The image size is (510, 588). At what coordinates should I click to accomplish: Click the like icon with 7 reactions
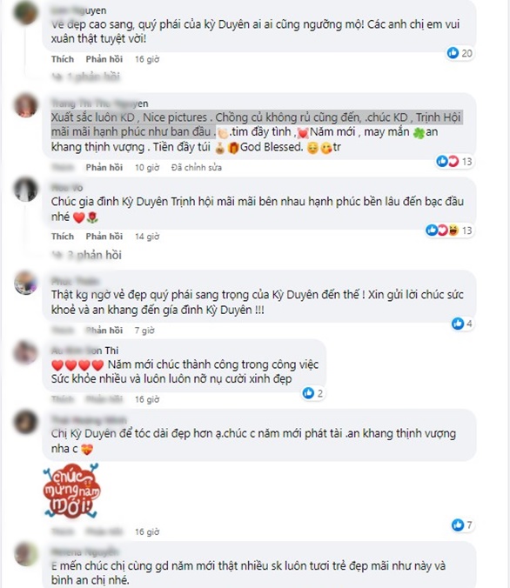458,525
